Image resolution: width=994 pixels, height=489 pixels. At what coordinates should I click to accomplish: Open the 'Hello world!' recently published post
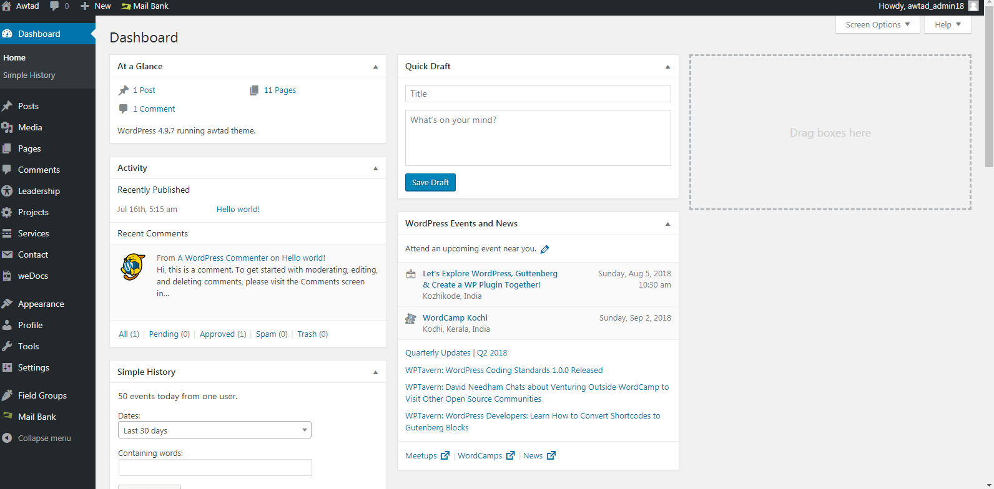(x=238, y=210)
